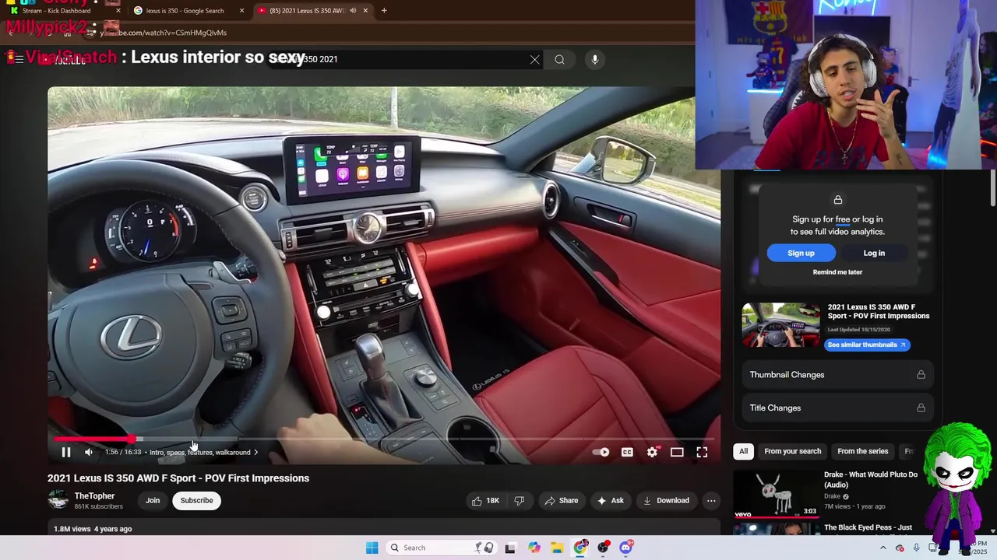
Task: Click '1.8M views 4 years ago' description
Action: click(x=93, y=529)
